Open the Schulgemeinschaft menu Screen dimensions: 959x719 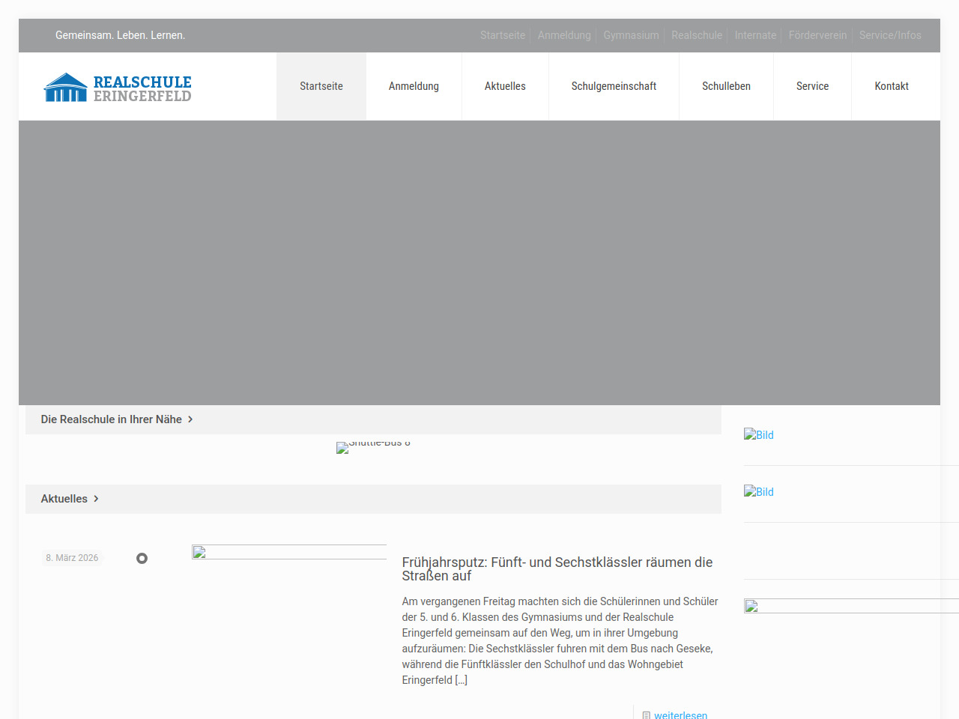point(614,86)
